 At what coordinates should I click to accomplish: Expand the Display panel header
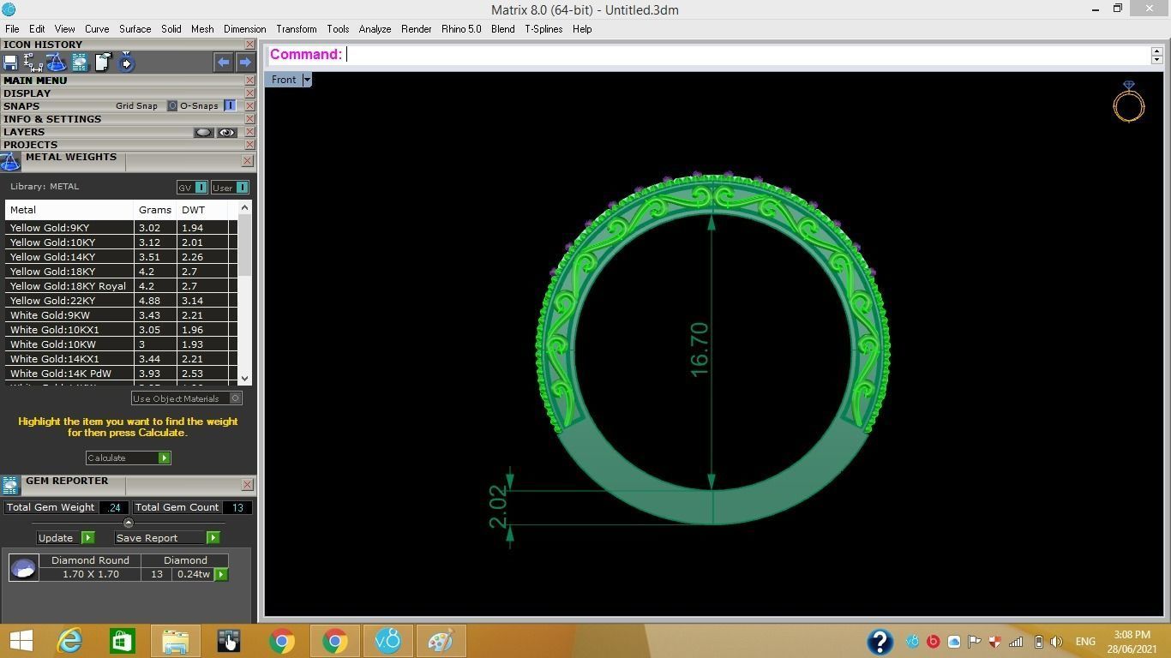(27, 93)
